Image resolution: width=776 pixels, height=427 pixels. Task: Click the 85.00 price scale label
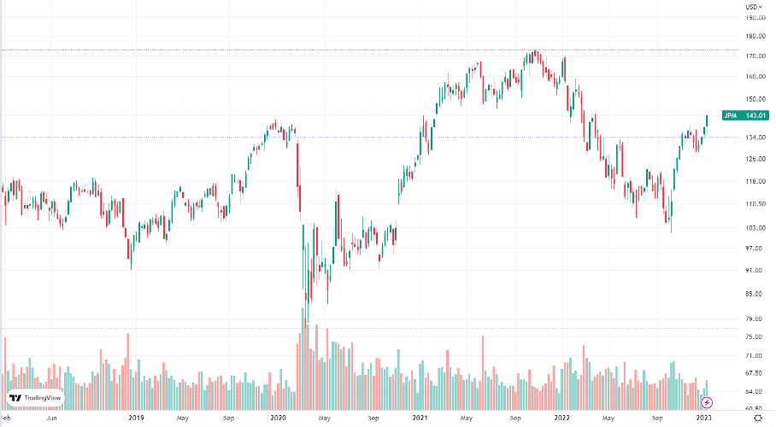(x=754, y=294)
